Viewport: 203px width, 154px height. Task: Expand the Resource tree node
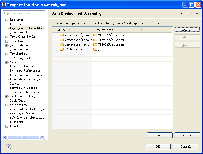[7, 20]
